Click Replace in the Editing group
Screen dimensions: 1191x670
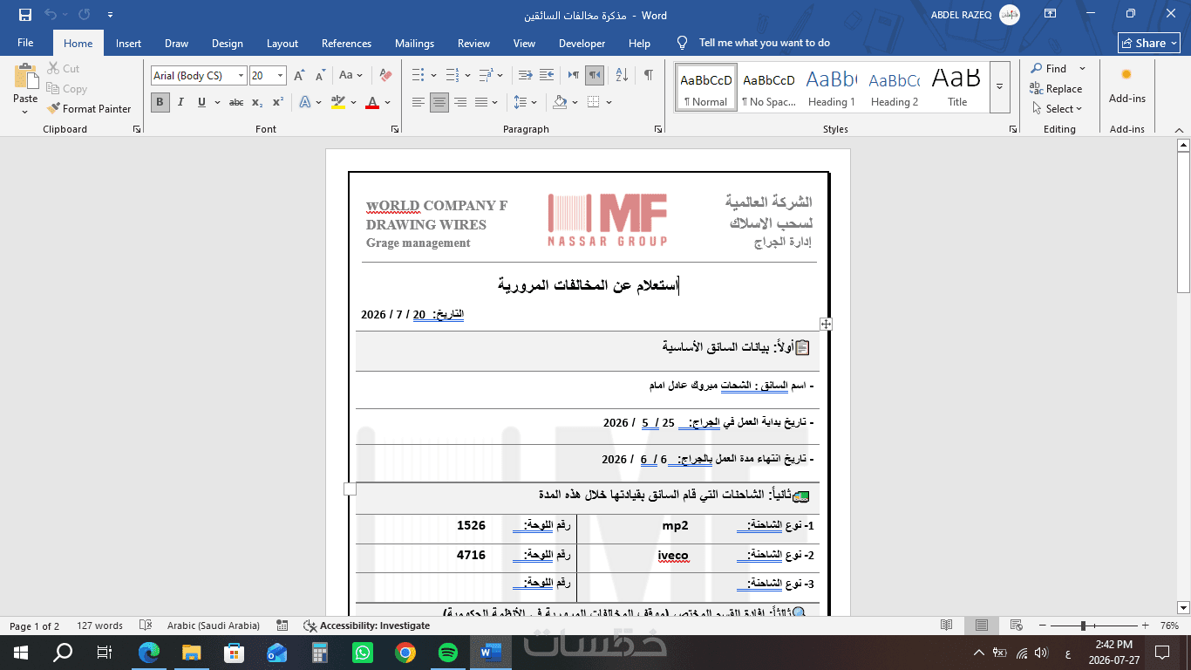(x=1056, y=89)
